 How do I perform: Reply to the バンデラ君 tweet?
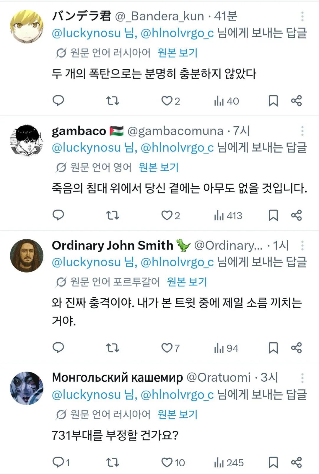(x=58, y=101)
